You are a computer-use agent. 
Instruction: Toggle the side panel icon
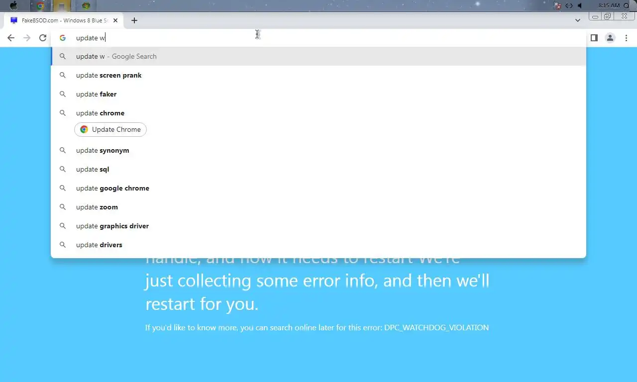(x=594, y=38)
